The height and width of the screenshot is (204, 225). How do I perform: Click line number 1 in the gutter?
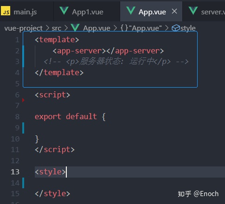(x=17, y=40)
